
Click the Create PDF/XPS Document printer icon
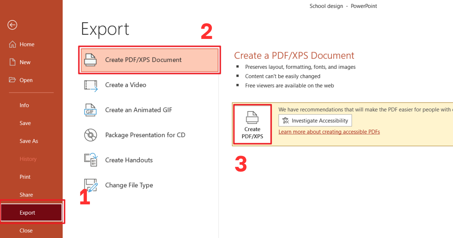point(91,60)
